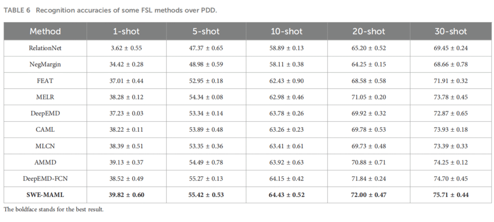Click the 30-shot column header
This screenshot has height=222, width=494.
[451, 32]
